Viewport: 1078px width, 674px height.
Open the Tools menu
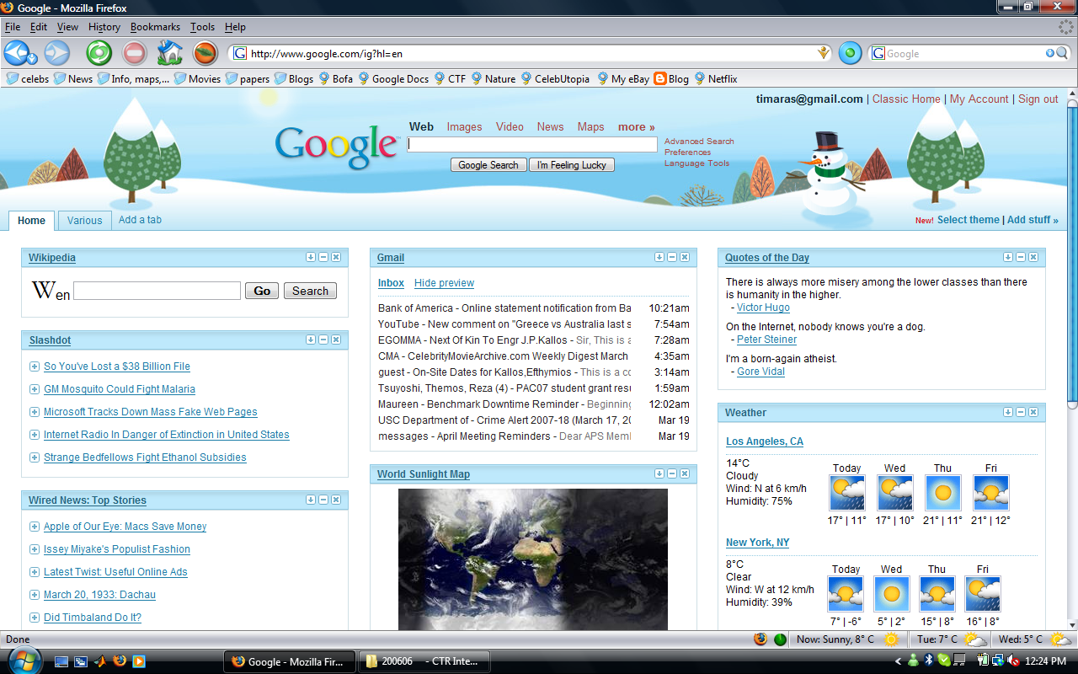click(202, 27)
